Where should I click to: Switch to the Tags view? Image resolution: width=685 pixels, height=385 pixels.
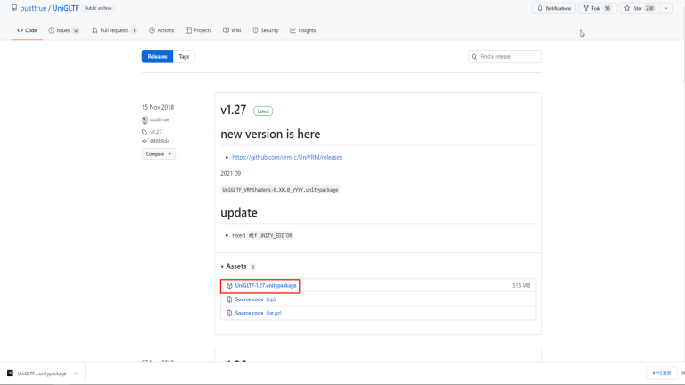(184, 57)
